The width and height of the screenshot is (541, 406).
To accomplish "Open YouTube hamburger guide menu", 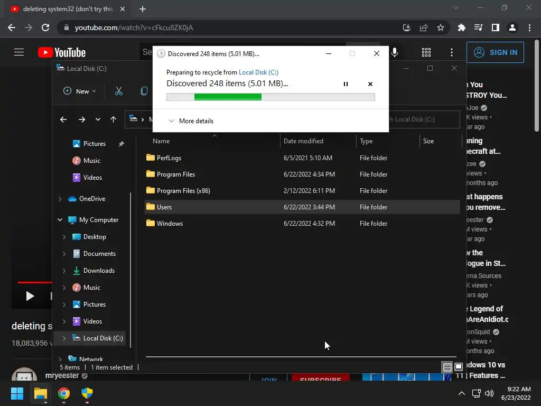I will coord(19,52).
